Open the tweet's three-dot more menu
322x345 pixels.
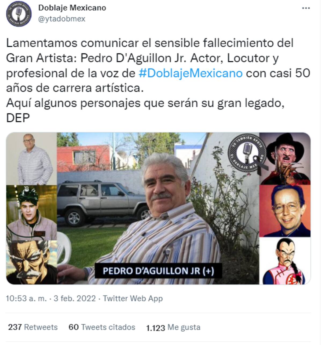point(306,8)
